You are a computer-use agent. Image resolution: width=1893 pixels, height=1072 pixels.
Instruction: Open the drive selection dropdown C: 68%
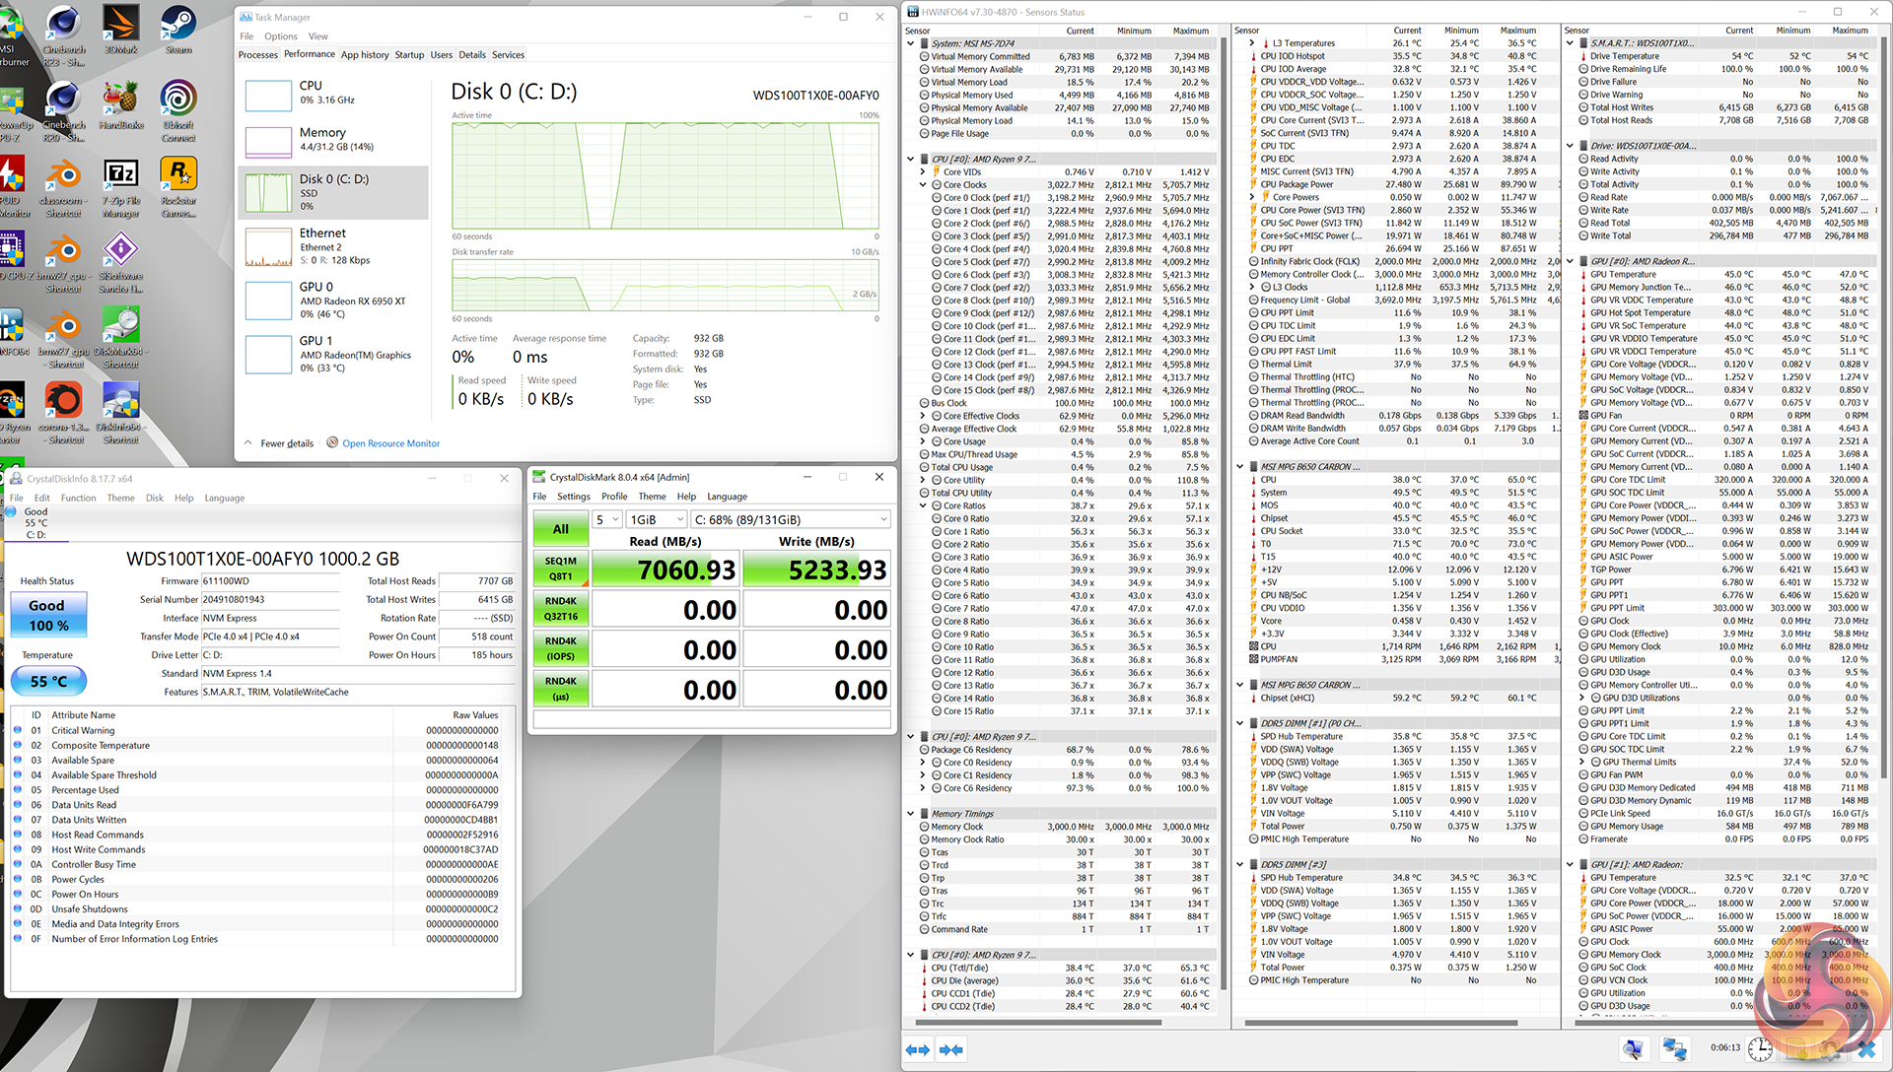tap(790, 519)
